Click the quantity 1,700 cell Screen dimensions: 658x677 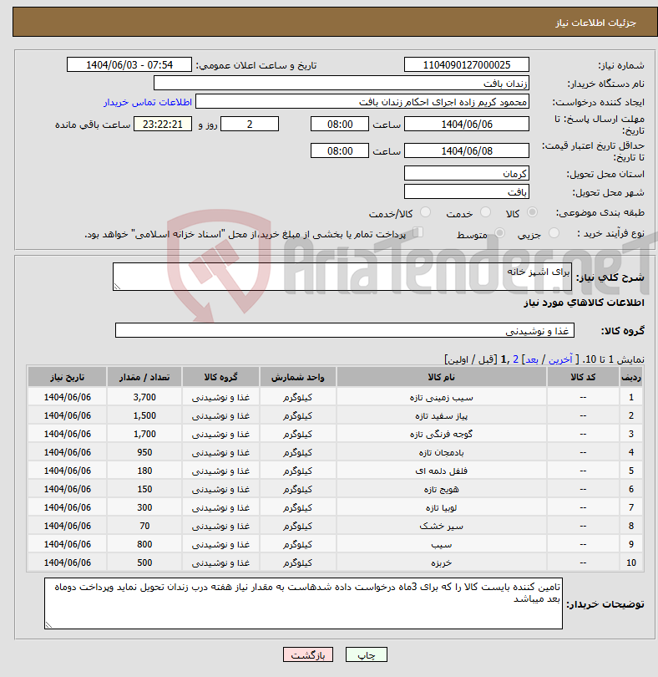click(144, 434)
